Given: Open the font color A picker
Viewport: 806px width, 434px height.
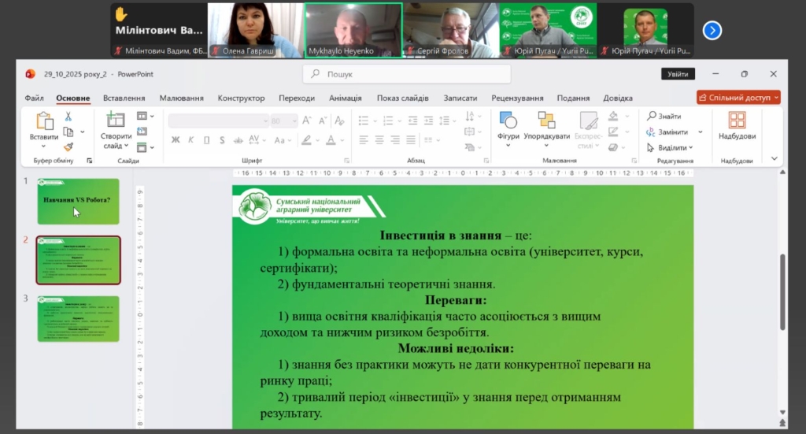Looking at the screenshot, I should coord(332,140).
